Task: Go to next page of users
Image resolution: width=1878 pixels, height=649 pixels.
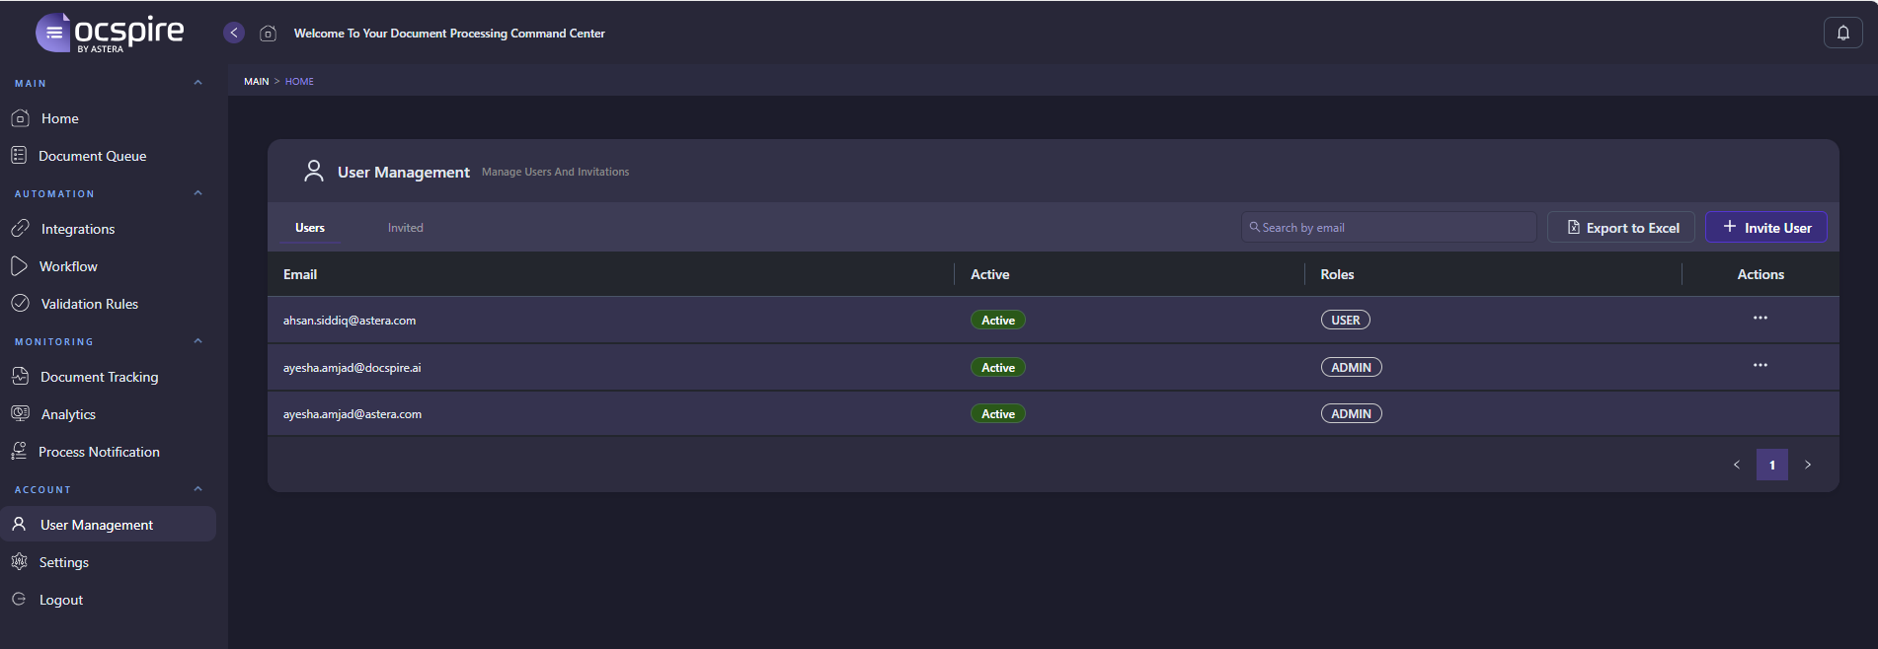Action: pos(1808,465)
